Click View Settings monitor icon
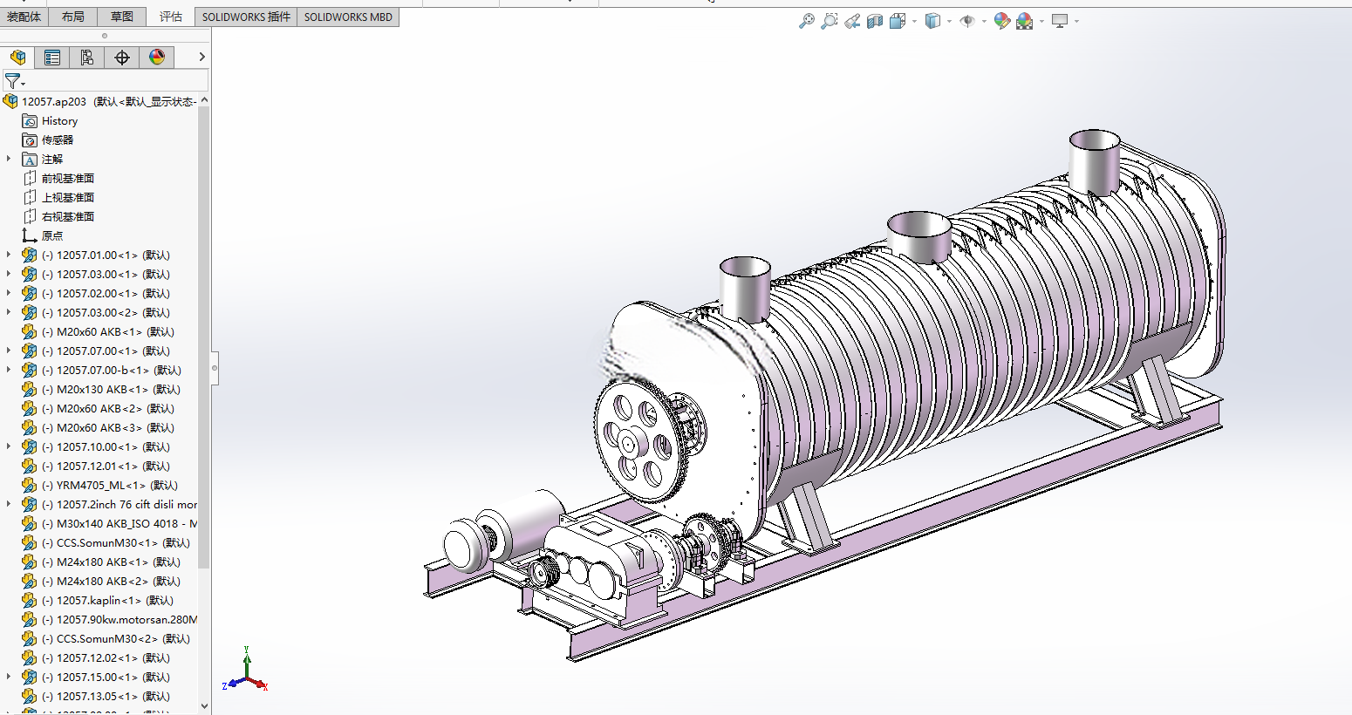This screenshot has width=1352, height=715. (1060, 21)
